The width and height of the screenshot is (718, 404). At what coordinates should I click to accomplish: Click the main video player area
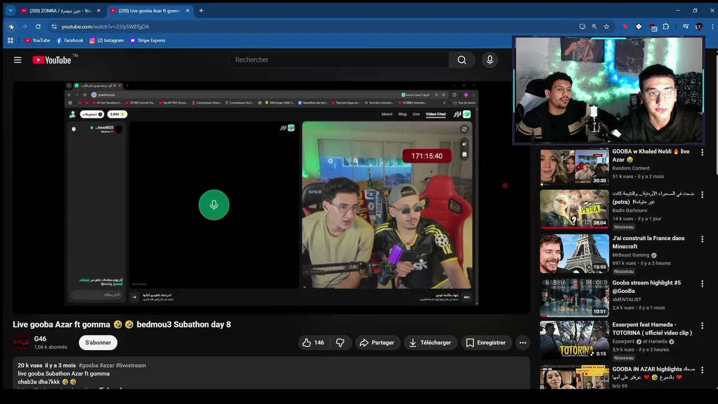point(271,198)
